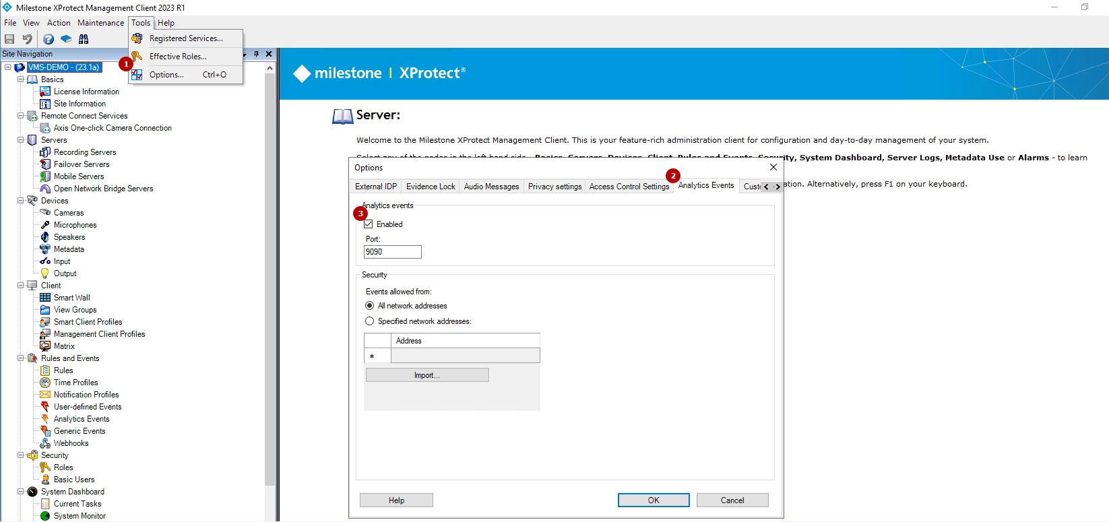Select Generic Events tree item
Viewport: 1109px width, 522px height.
[x=80, y=431]
